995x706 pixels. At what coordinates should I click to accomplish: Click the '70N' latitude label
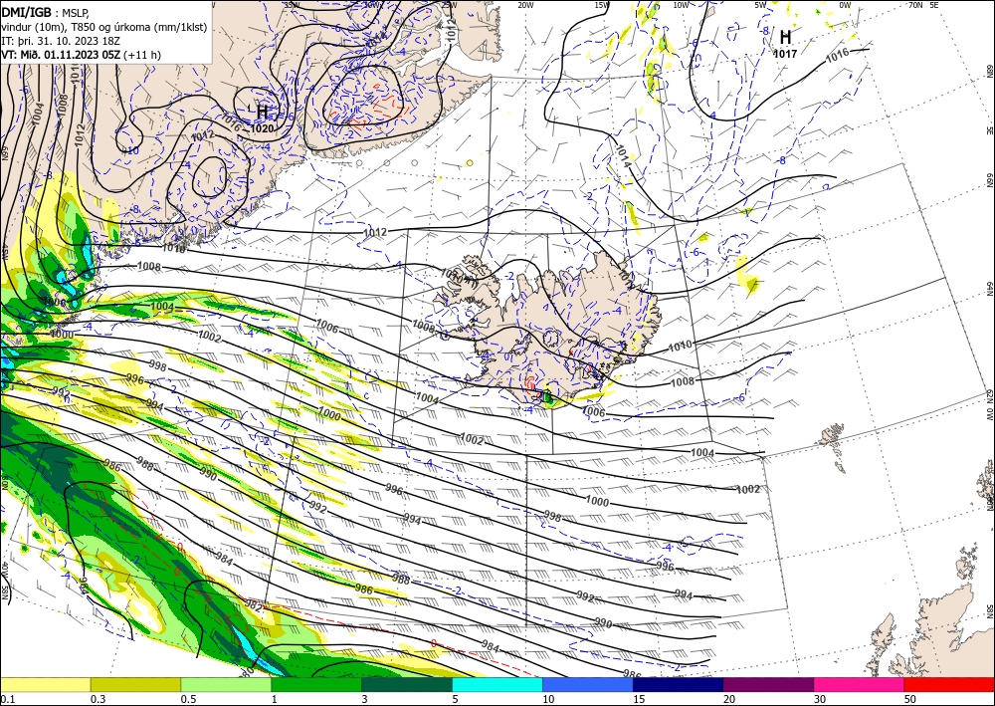coord(915,5)
